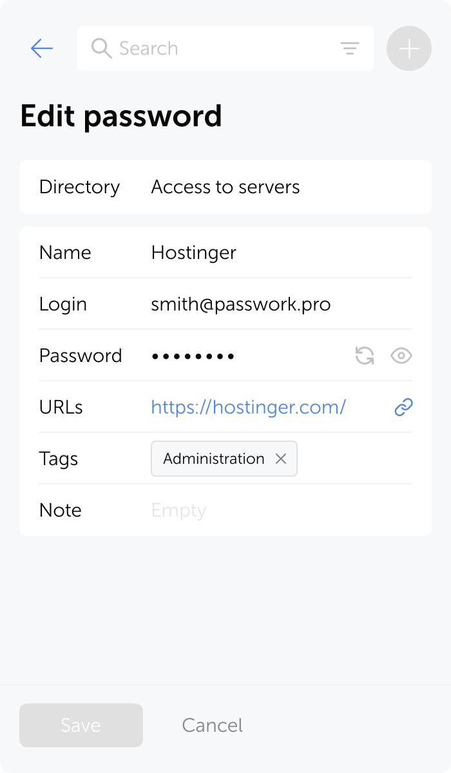Click the Directory label
This screenshot has height=773, width=451.
79,187
